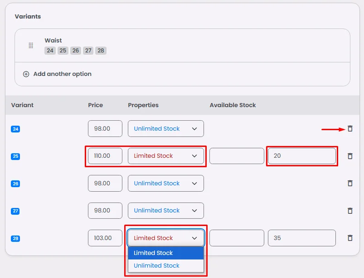Click the waist size 24 tag
The height and width of the screenshot is (278, 364).
coord(50,51)
